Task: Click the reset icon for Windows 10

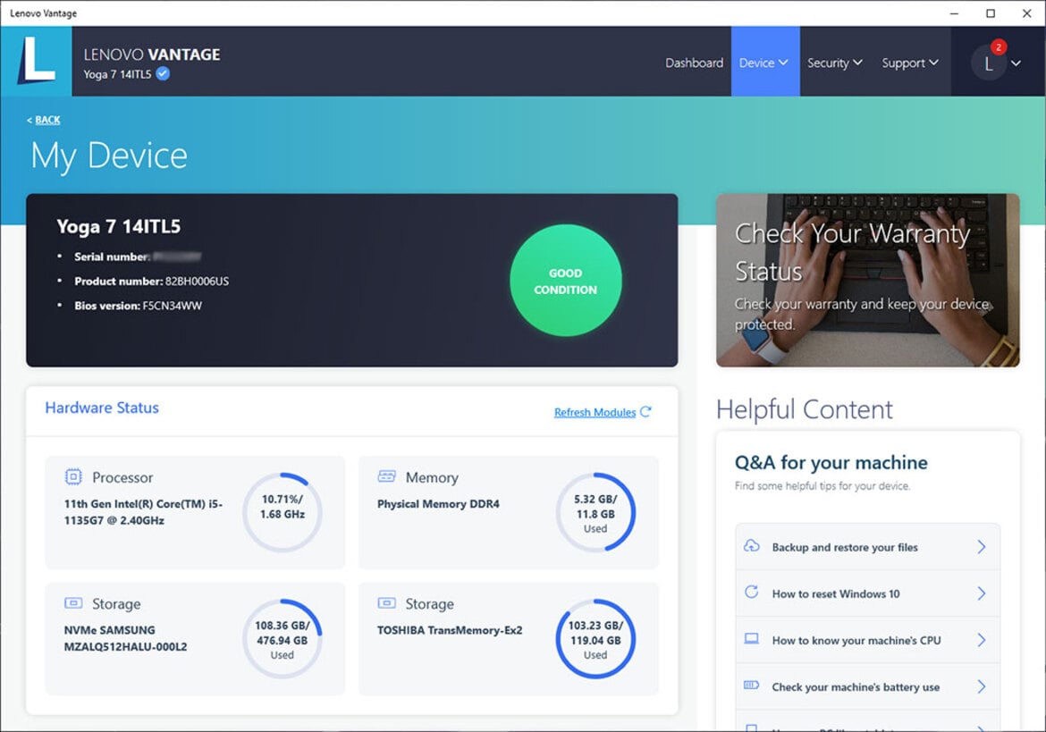Action: [x=752, y=592]
